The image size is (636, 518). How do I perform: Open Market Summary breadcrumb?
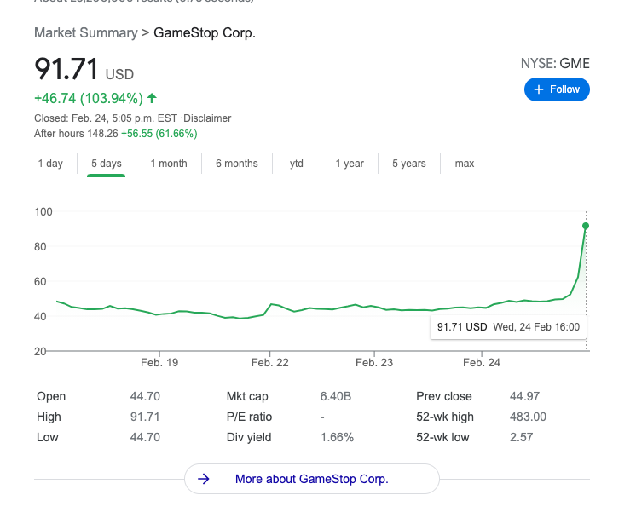[86, 33]
